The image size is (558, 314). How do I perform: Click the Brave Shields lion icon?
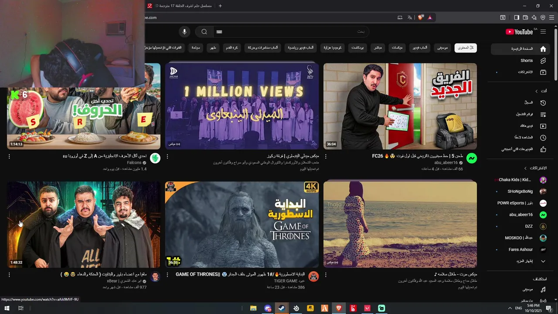click(x=420, y=17)
